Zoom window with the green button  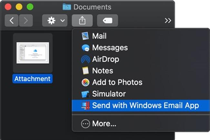pos(30,7)
